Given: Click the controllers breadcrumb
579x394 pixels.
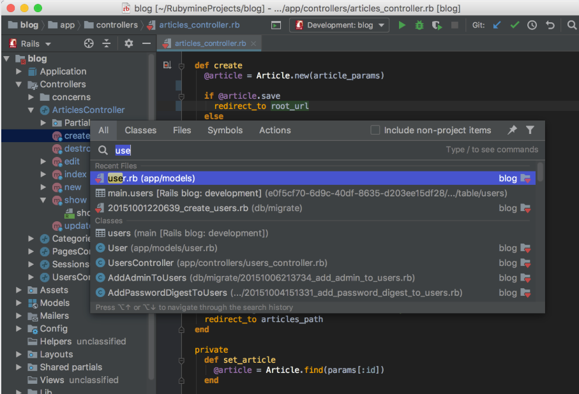Looking at the screenshot, I should 111,25.
